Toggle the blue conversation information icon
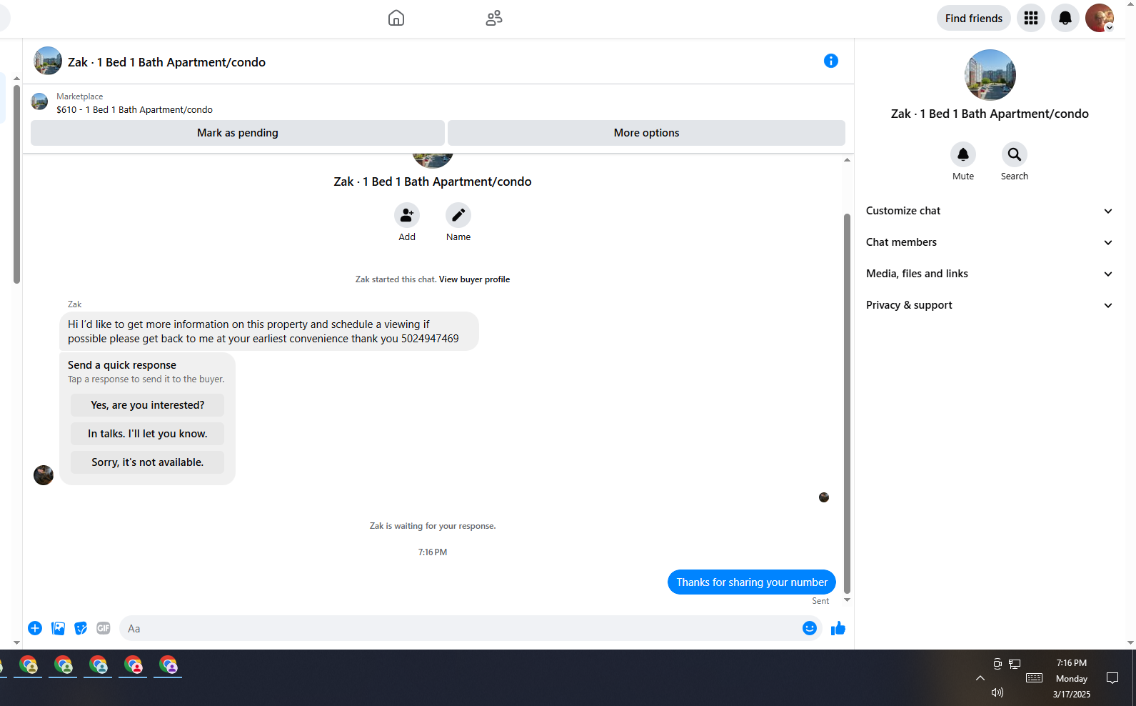Image resolution: width=1136 pixels, height=706 pixels. point(831,61)
